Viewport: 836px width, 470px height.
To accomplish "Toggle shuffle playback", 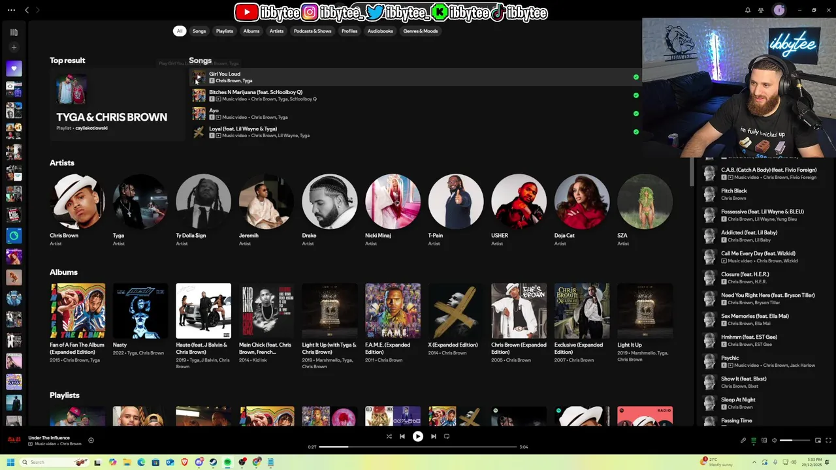I will [x=389, y=436].
